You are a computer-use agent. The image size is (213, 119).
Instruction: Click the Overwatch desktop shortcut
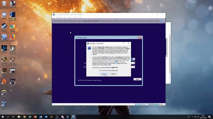[x=4, y=93]
